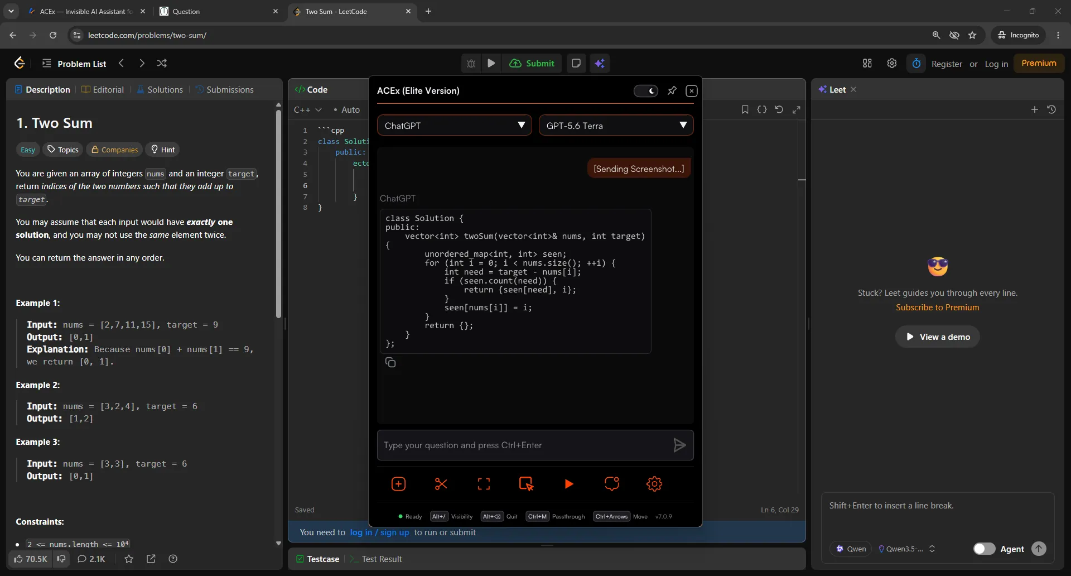This screenshot has height=576, width=1071.
Task: Switch to Test Result tab
Action: pos(377,559)
